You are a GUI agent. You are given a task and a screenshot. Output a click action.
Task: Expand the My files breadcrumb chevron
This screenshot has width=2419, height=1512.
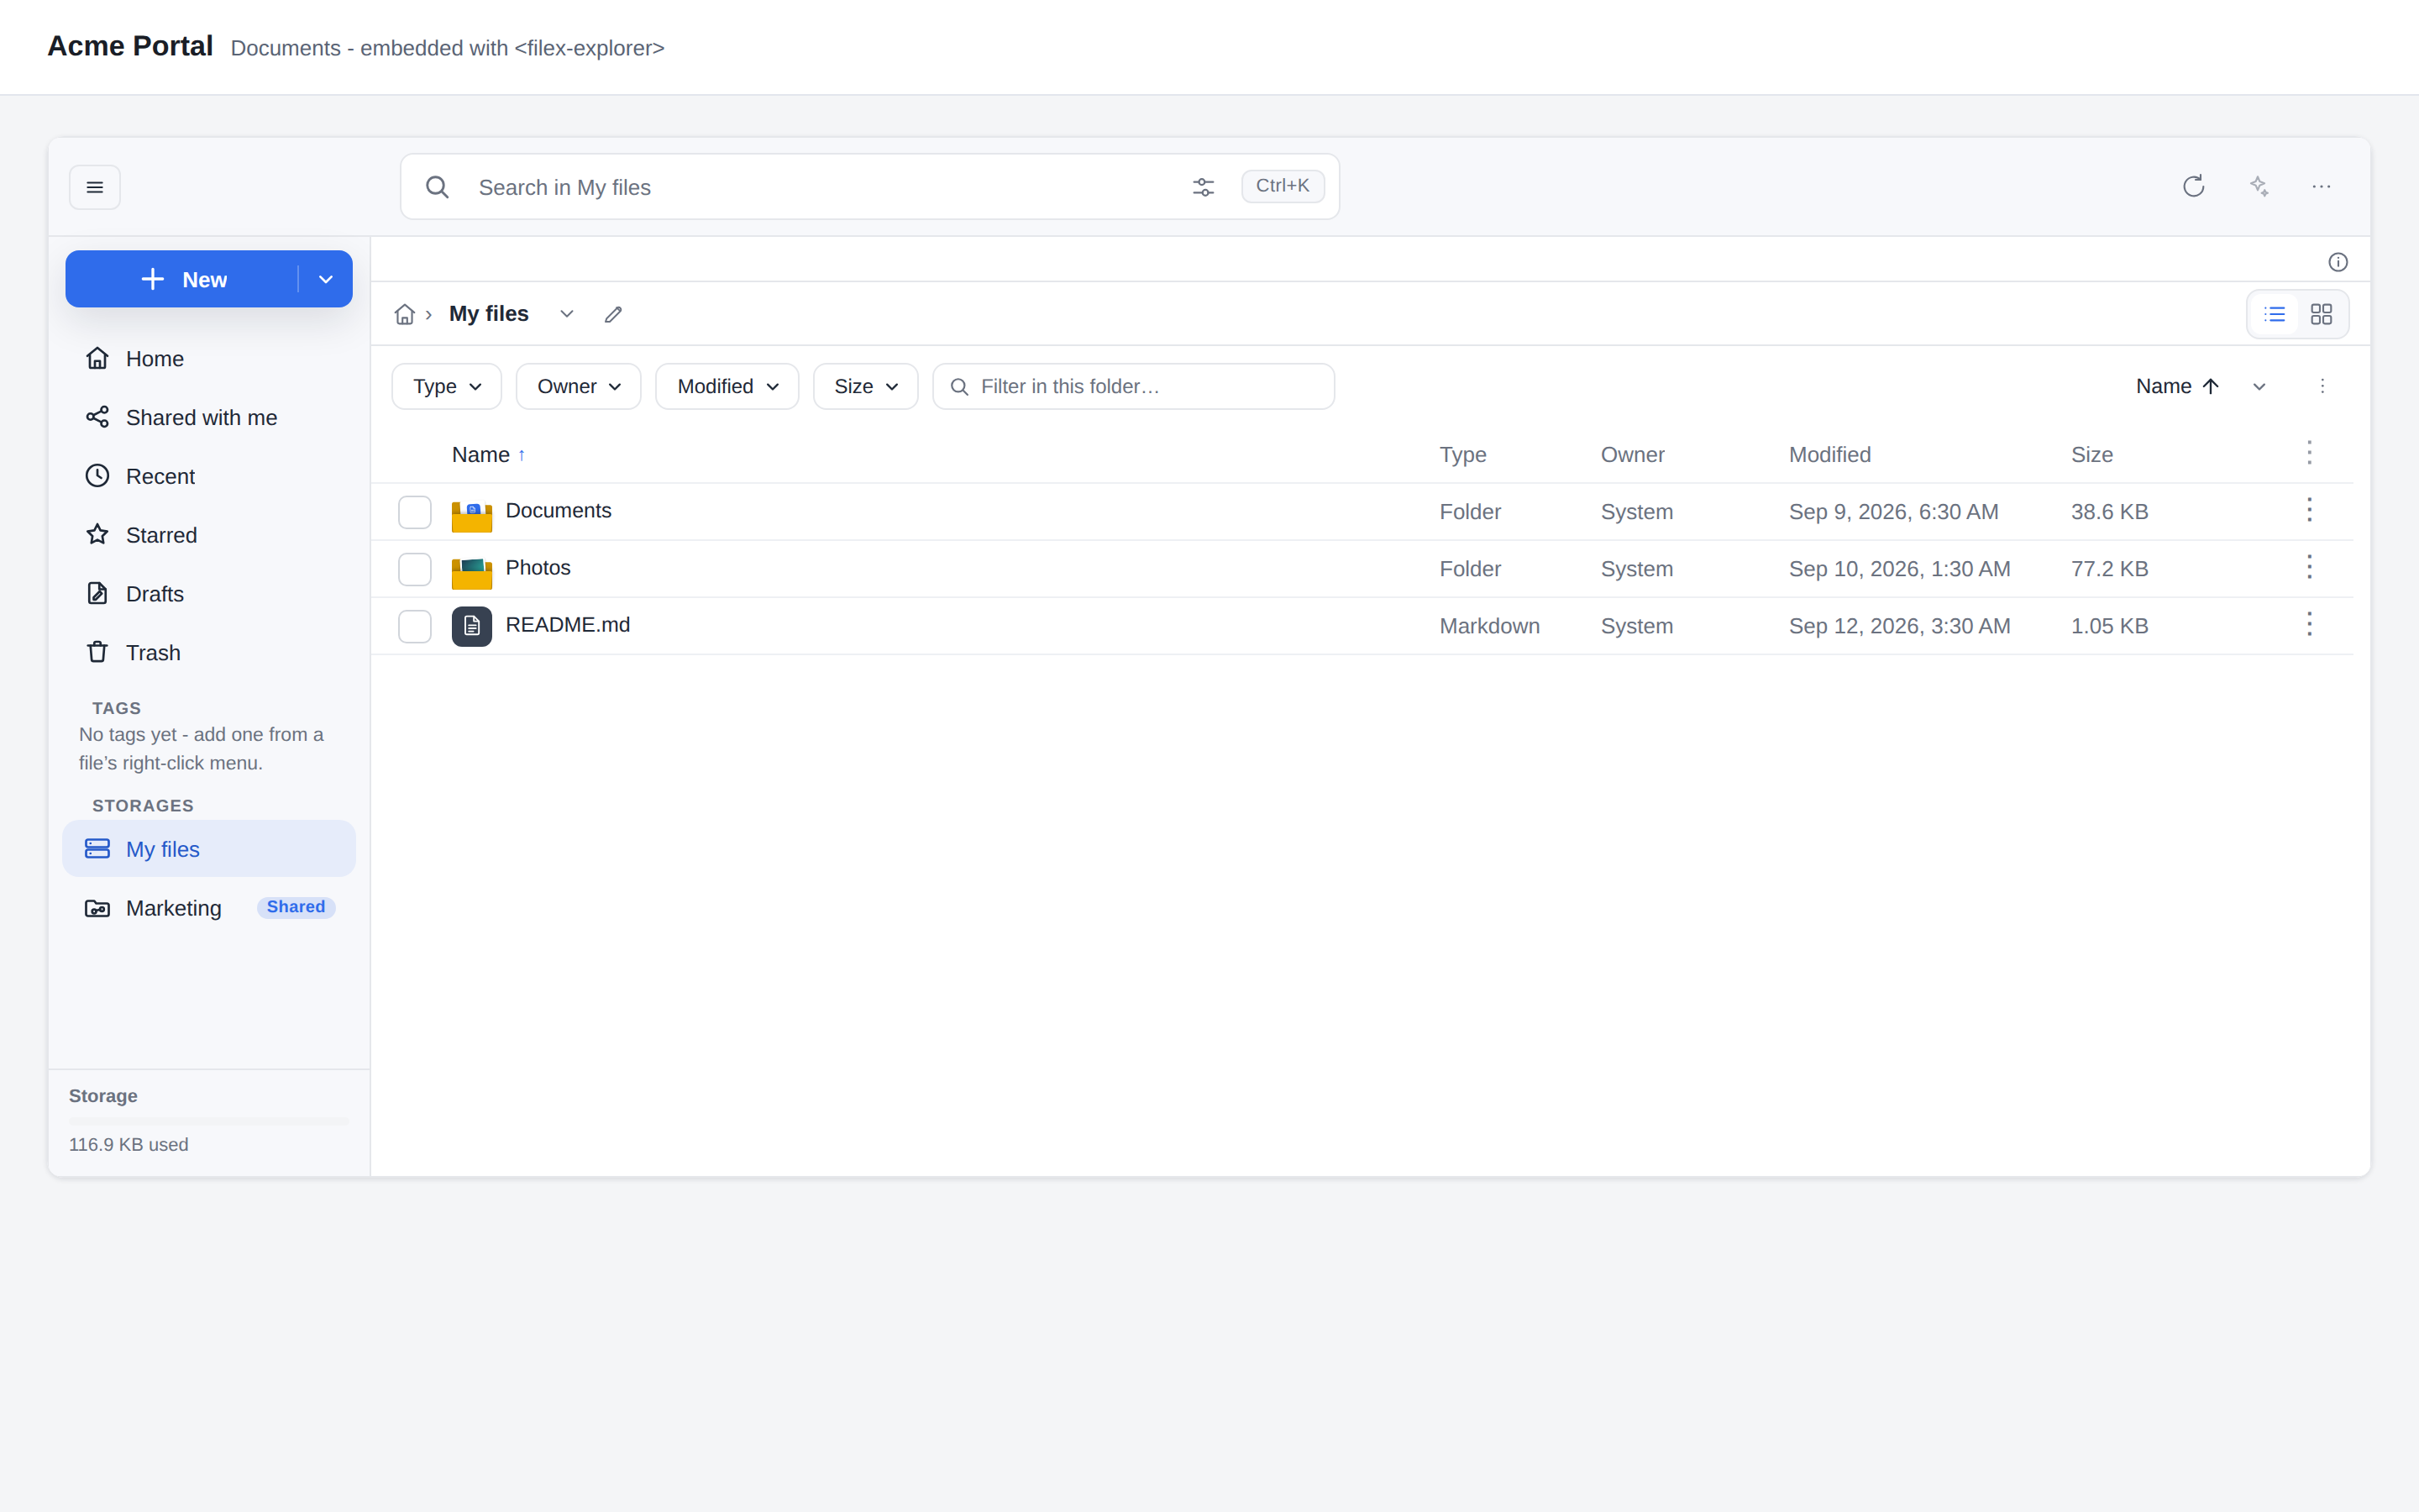(x=567, y=314)
